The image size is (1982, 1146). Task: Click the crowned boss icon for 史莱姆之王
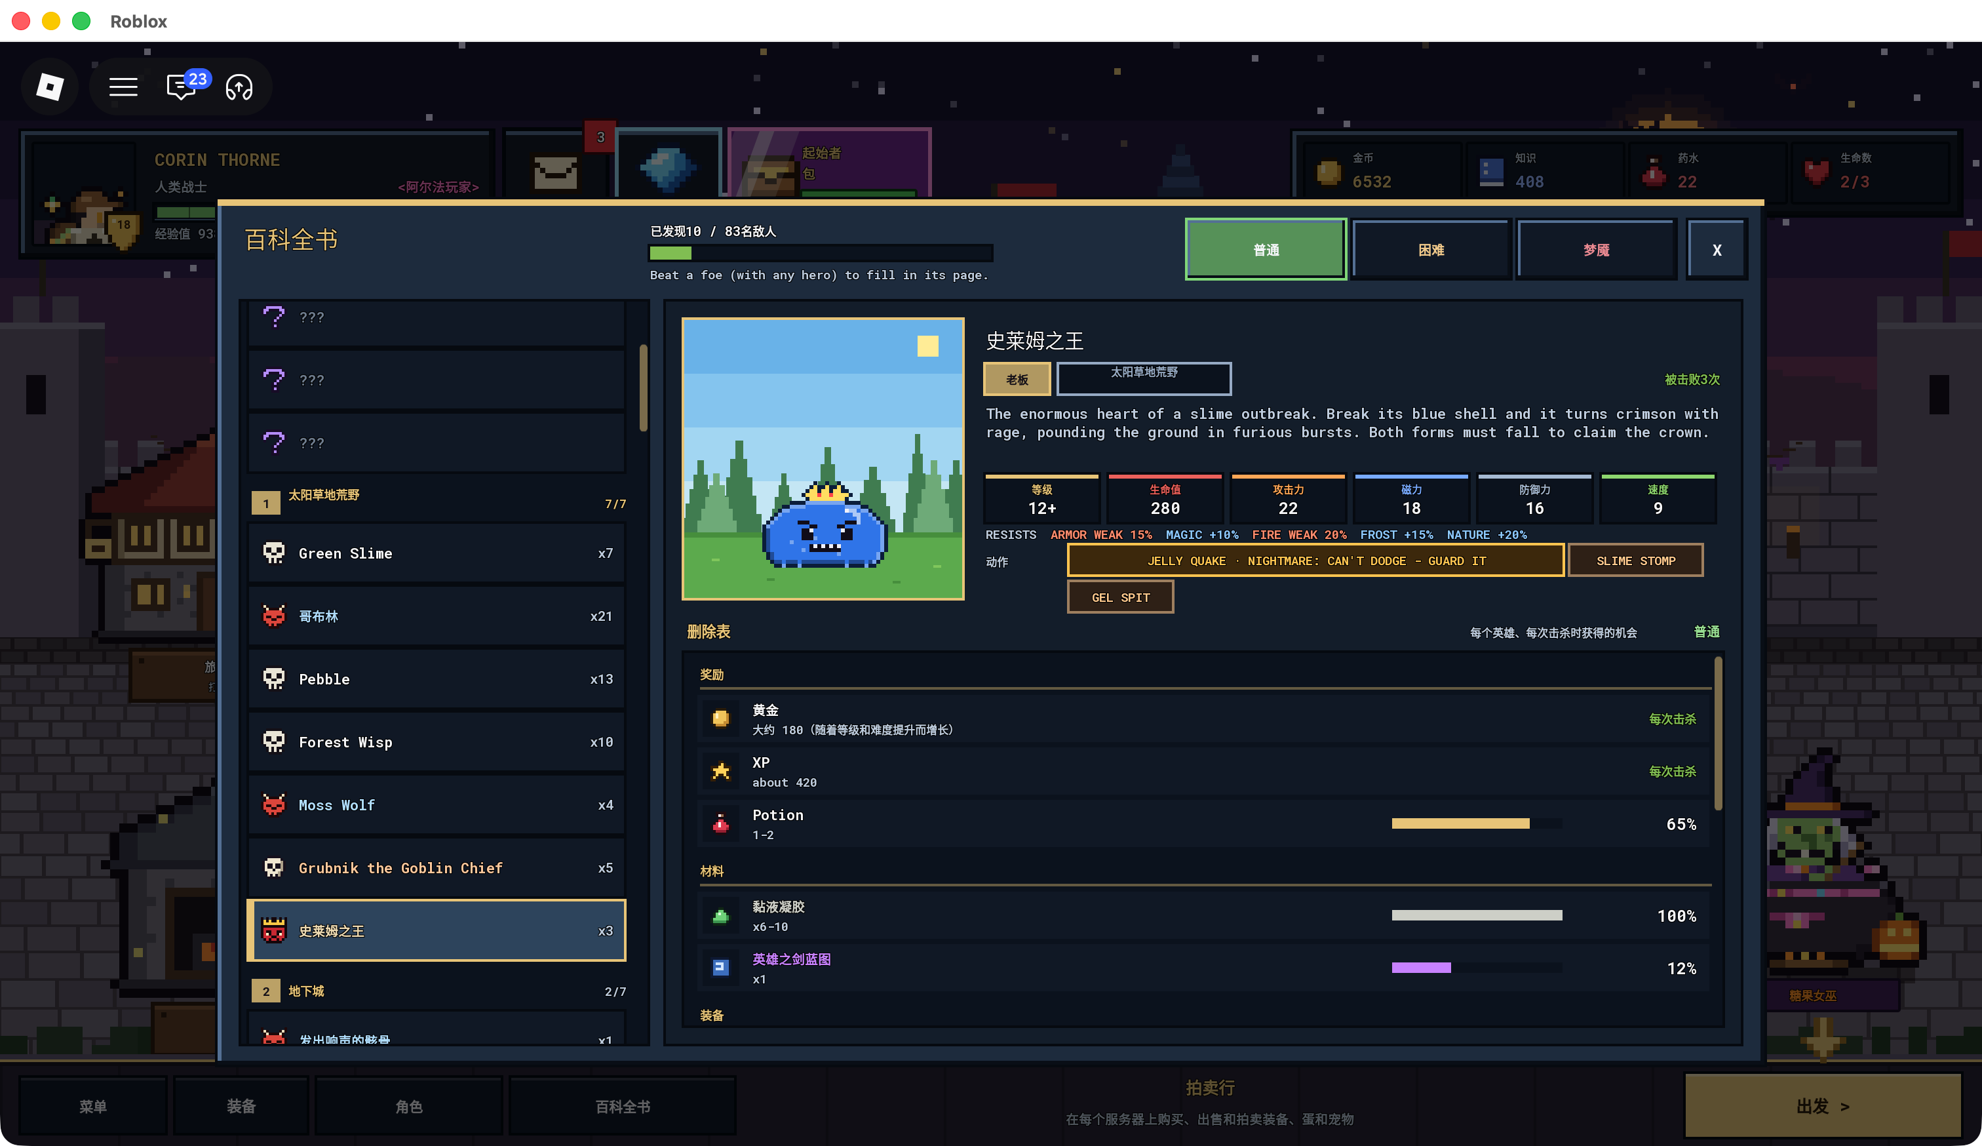[x=274, y=930]
